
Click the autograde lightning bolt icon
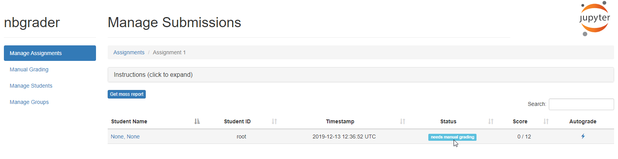point(583,136)
